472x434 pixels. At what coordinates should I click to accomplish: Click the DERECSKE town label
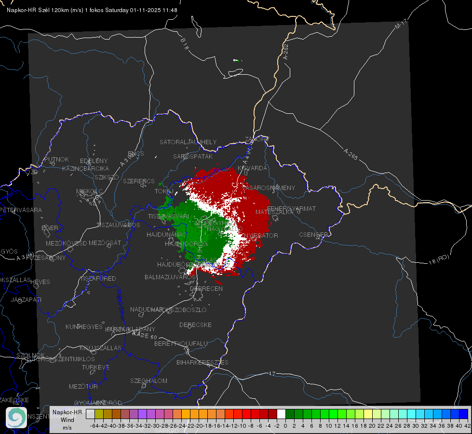pos(195,325)
